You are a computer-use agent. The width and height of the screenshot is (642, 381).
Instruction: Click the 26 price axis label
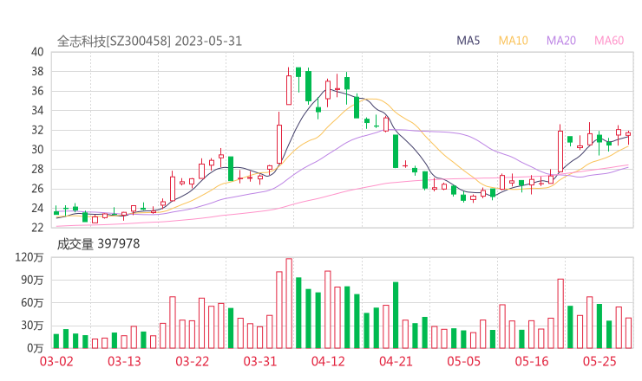37,189
